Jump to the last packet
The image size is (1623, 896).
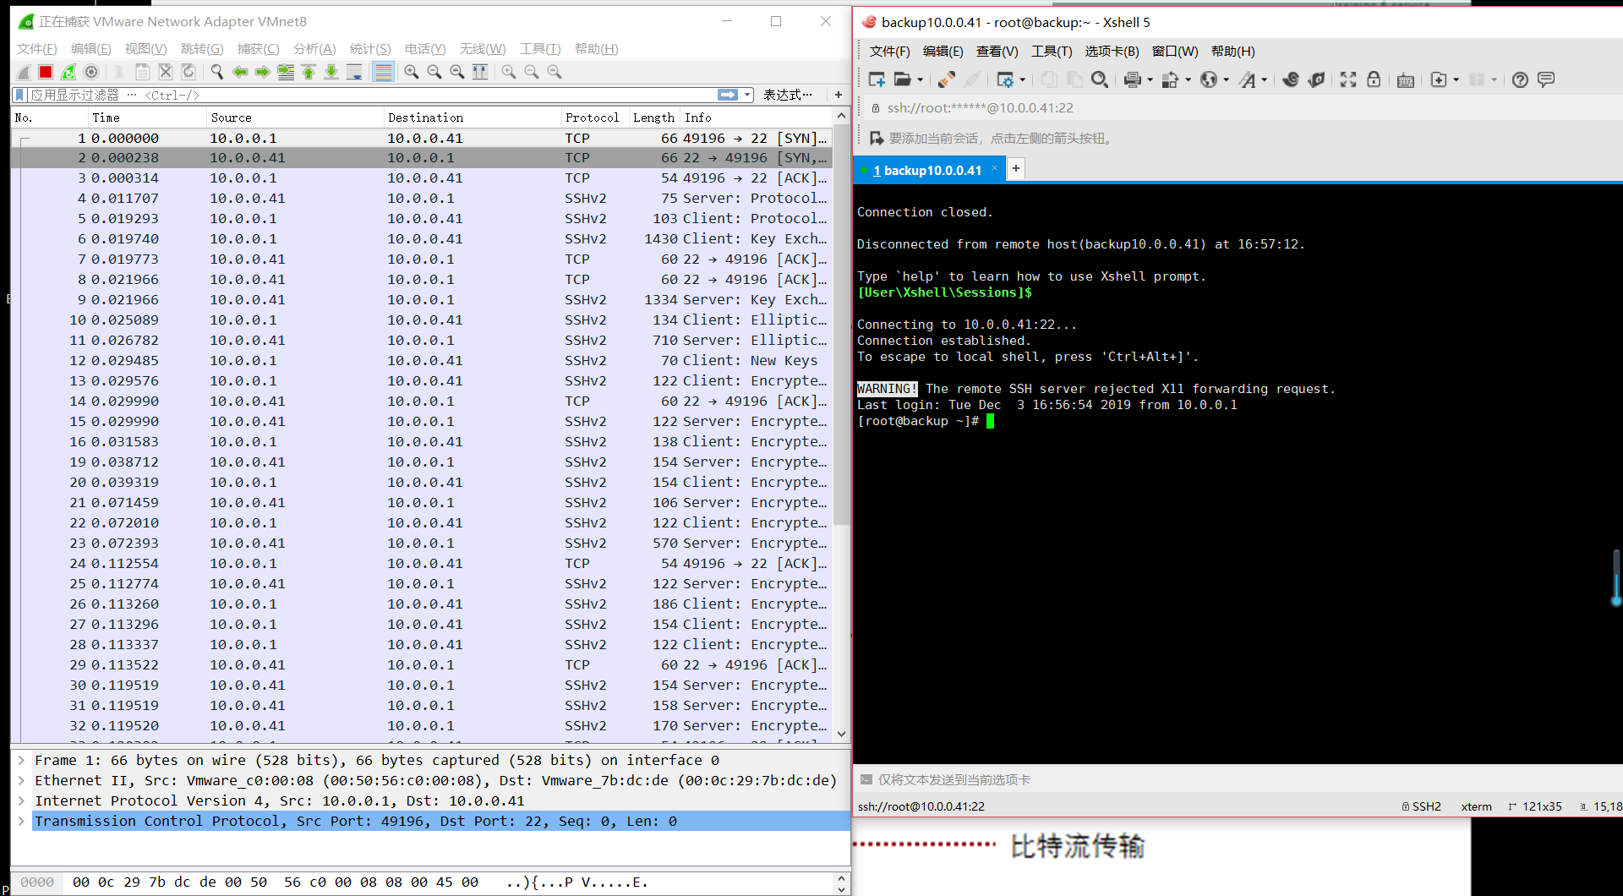331,72
